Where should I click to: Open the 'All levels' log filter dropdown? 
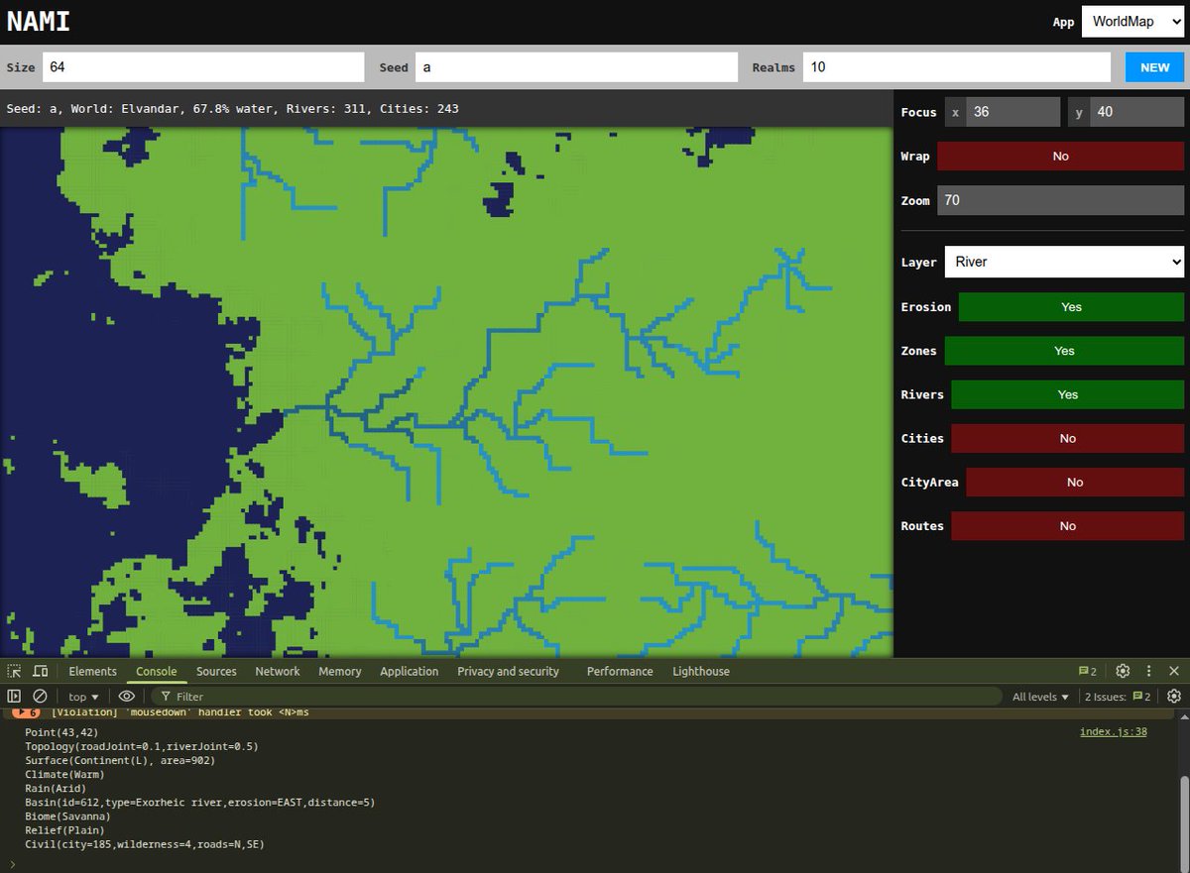[1040, 697]
